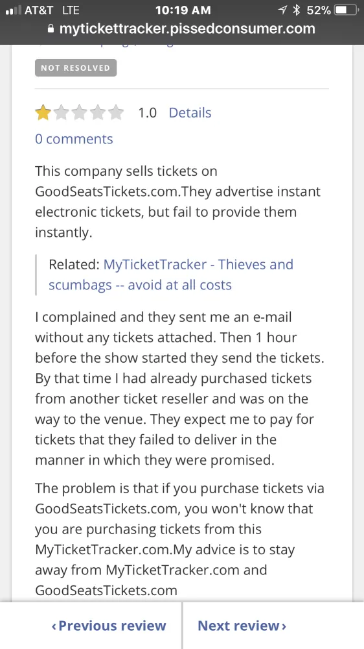This screenshot has width=364, height=649.
Task: Go to Previous review
Action: [x=109, y=626]
